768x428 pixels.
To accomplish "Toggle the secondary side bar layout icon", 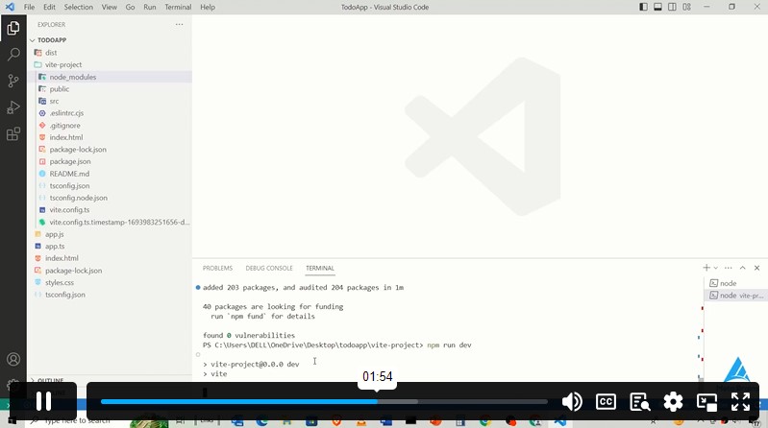I will [672, 7].
